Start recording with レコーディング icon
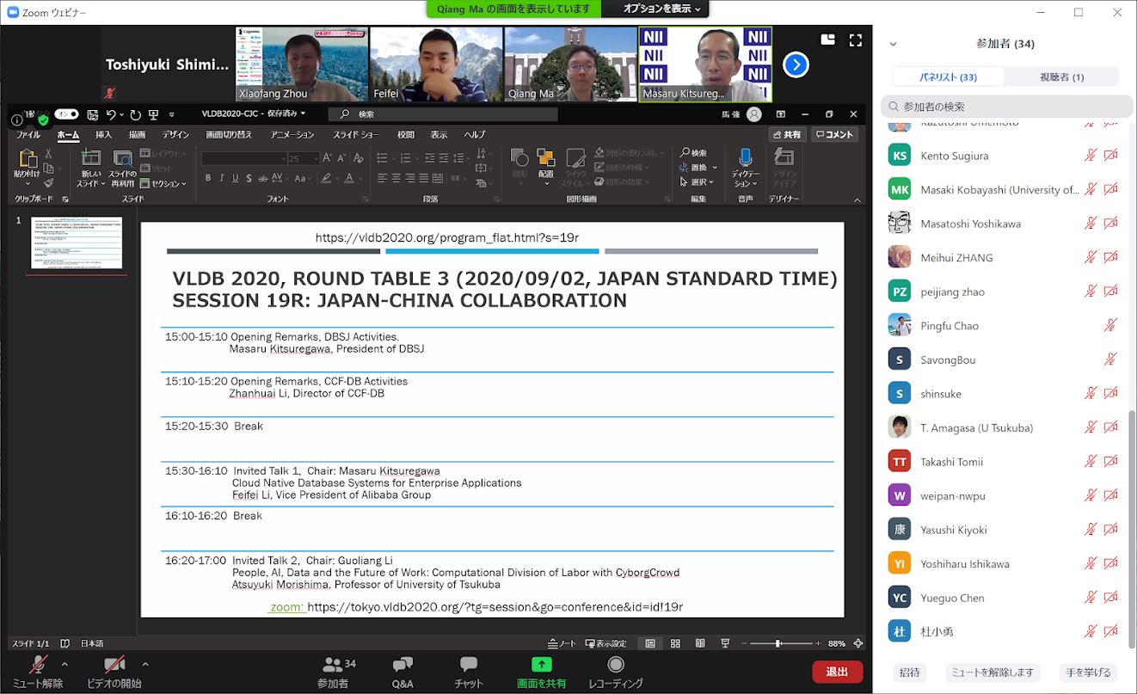The image size is (1137, 694). click(615, 665)
